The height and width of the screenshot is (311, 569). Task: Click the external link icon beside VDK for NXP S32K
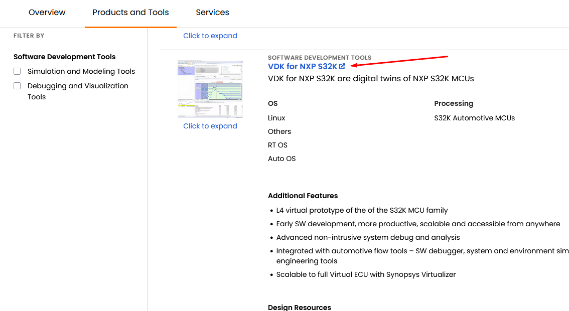pos(343,66)
